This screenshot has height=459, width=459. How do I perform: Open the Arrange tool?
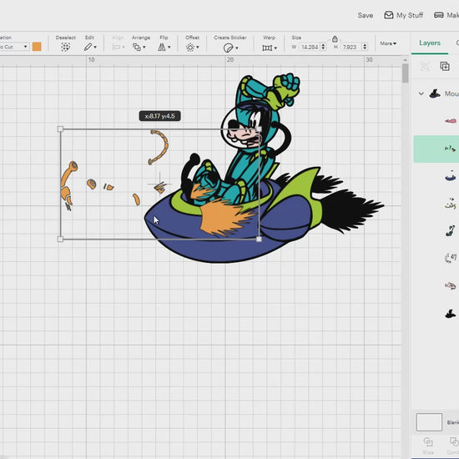pos(139,47)
